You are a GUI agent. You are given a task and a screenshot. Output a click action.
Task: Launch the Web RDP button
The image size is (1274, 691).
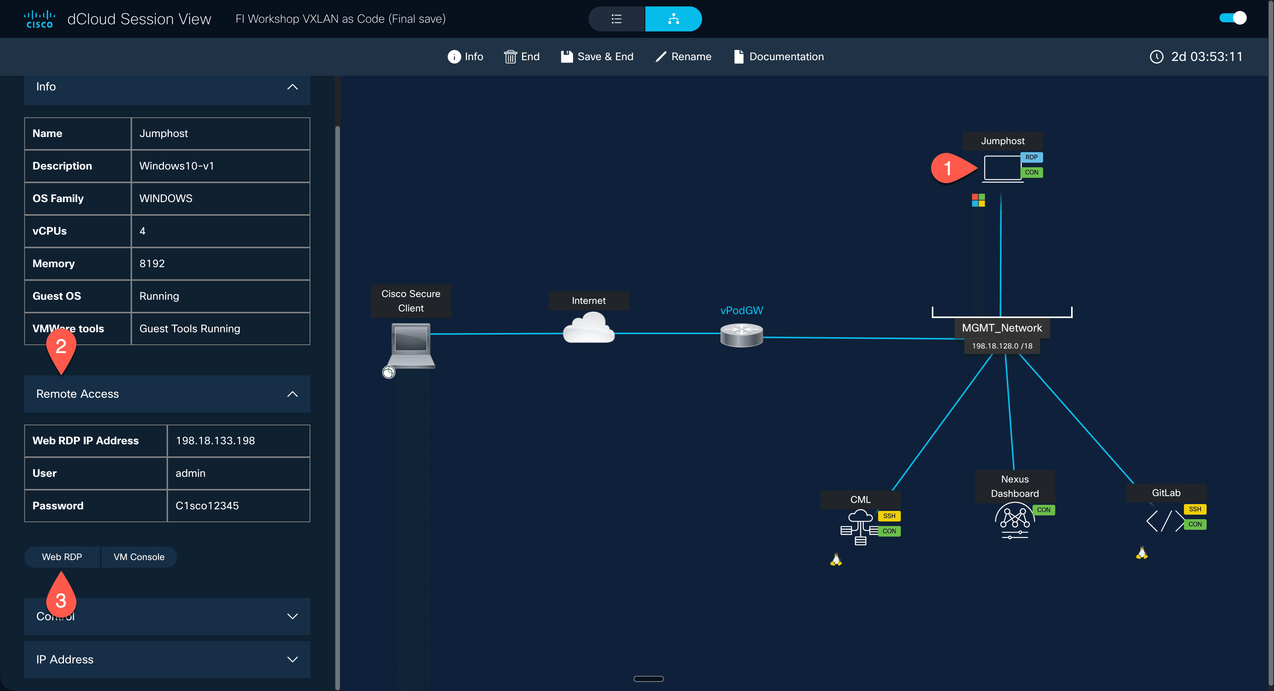pyautogui.click(x=62, y=556)
